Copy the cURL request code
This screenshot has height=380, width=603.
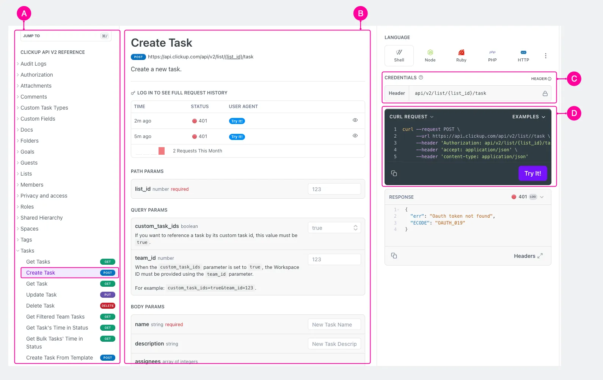tap(394, 173)
